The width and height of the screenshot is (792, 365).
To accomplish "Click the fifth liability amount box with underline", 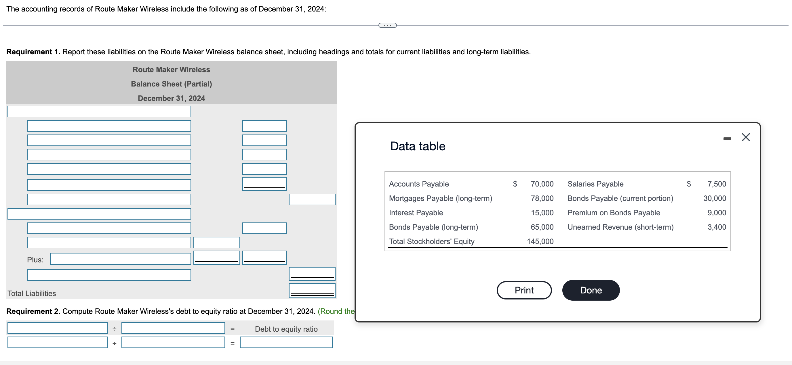I will click(x=264, y=184).
